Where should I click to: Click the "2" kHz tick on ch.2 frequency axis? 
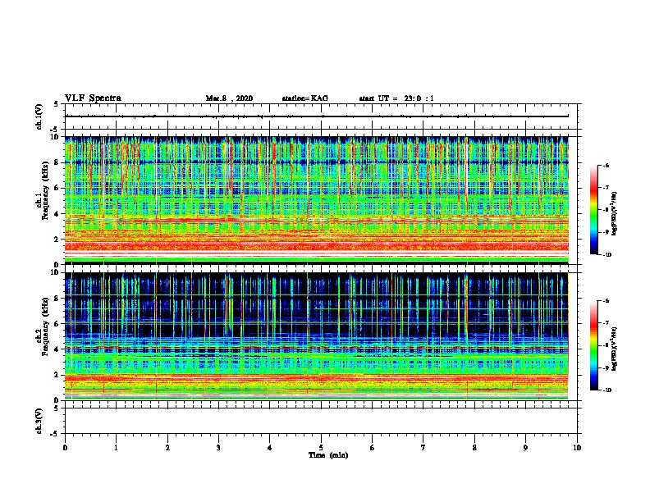(57, 375)
